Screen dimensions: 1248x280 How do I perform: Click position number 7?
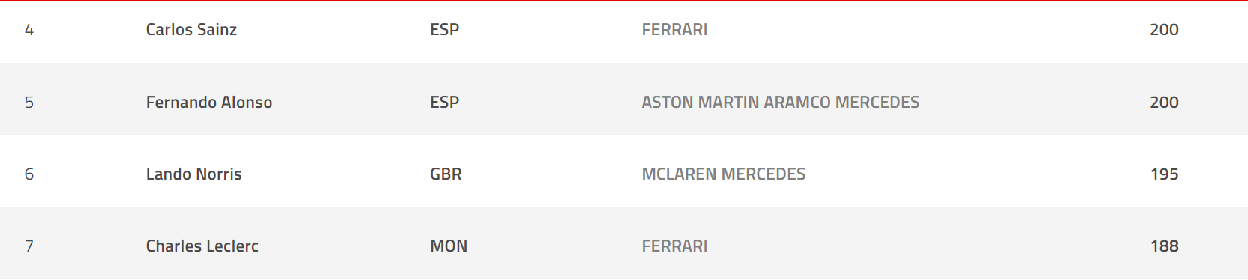(29, 246)
